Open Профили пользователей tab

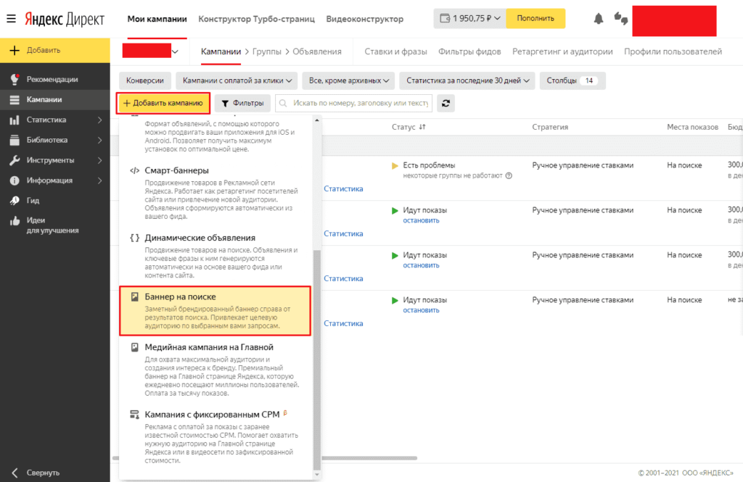pos(673,51)
